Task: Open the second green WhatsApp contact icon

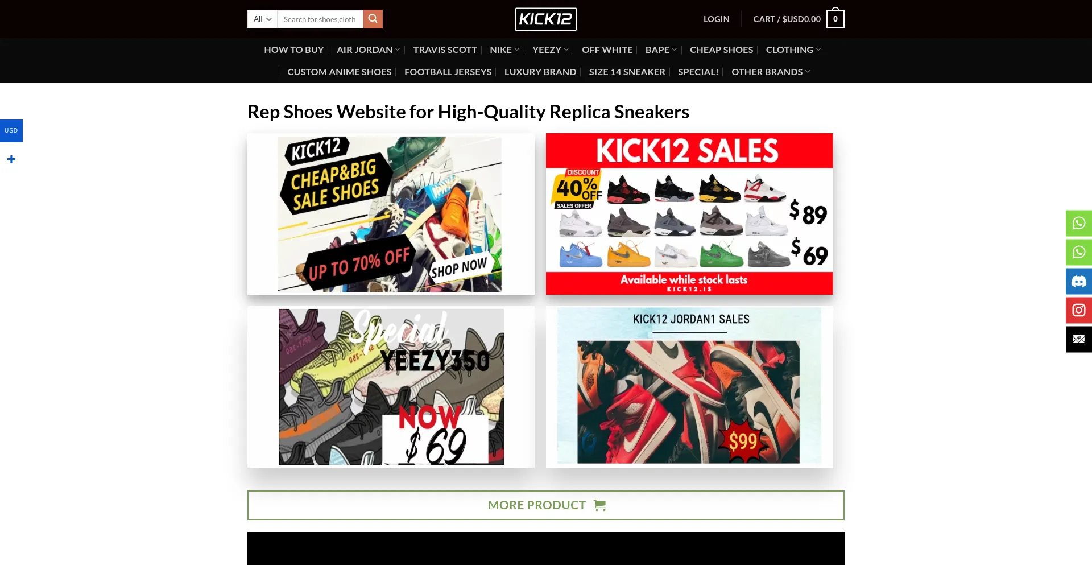Action: (1078, 252)
